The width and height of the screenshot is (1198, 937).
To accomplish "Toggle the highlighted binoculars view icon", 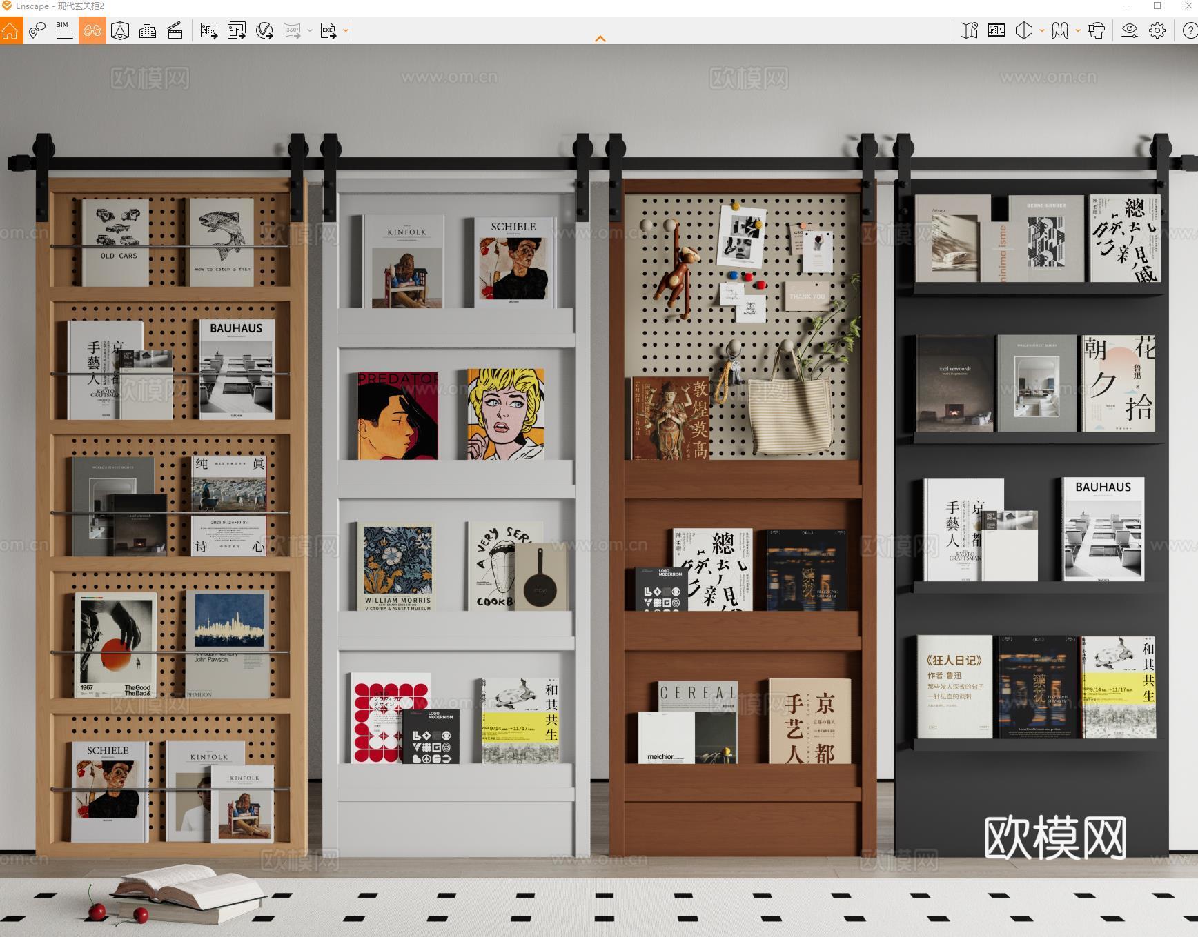I will (x=92, y=30).
